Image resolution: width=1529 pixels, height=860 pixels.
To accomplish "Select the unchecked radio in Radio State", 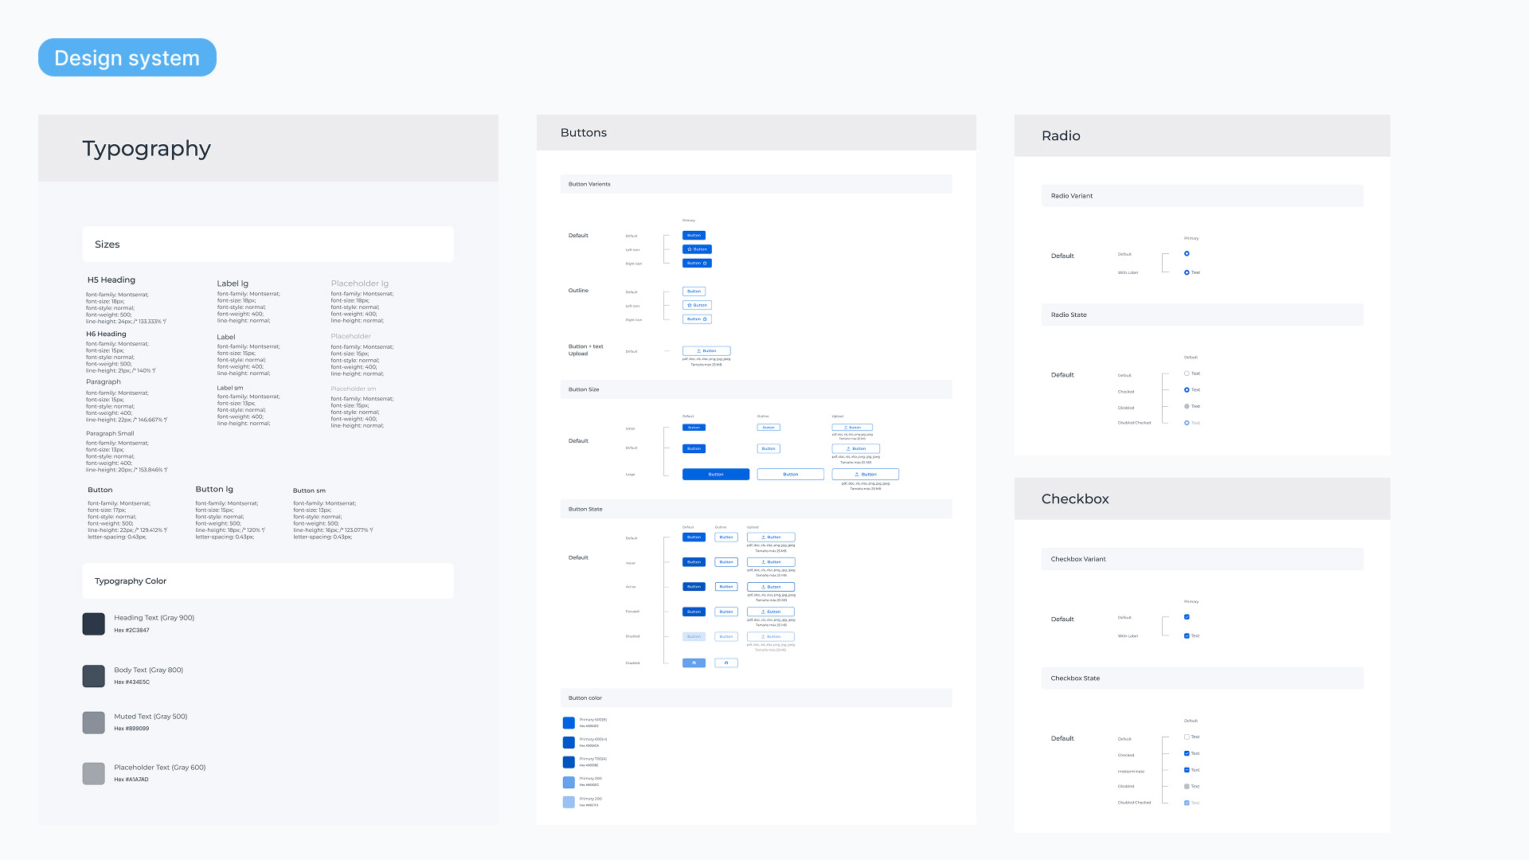I will click(x=1187, y=373).
